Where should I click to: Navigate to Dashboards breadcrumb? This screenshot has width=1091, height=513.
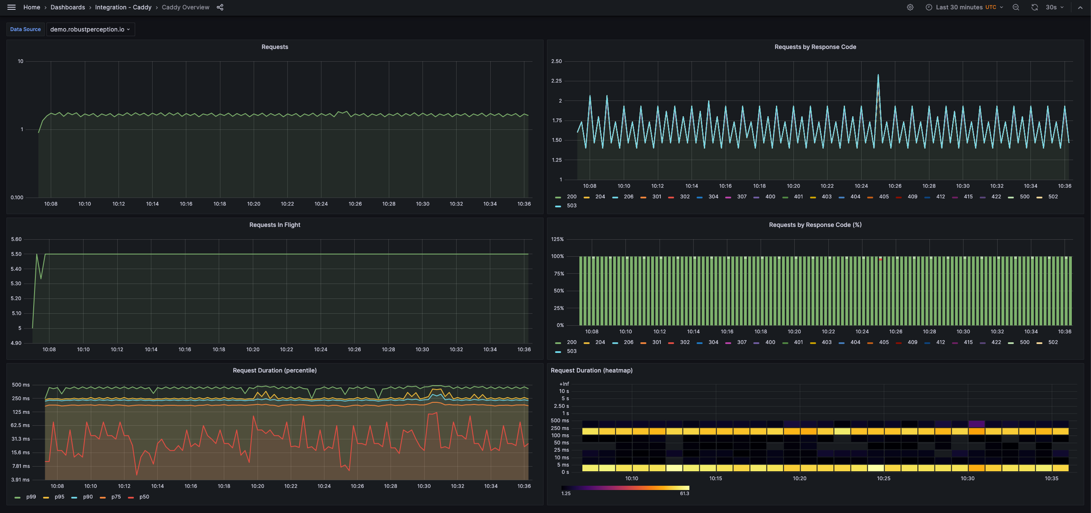tap(68, 7)
